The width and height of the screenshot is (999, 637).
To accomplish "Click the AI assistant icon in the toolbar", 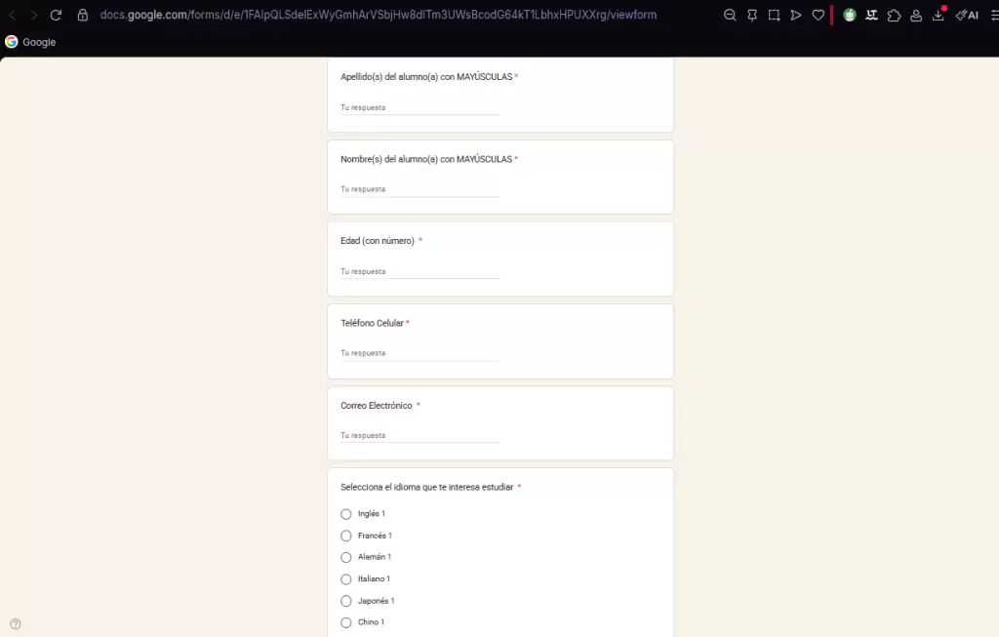I will click(966, 15).
